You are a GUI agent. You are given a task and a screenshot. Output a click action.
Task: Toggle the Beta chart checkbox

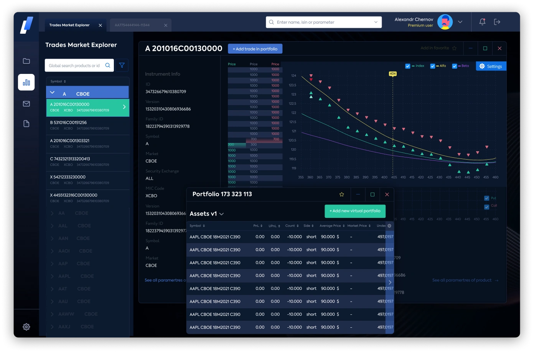(x=455, y=66)
